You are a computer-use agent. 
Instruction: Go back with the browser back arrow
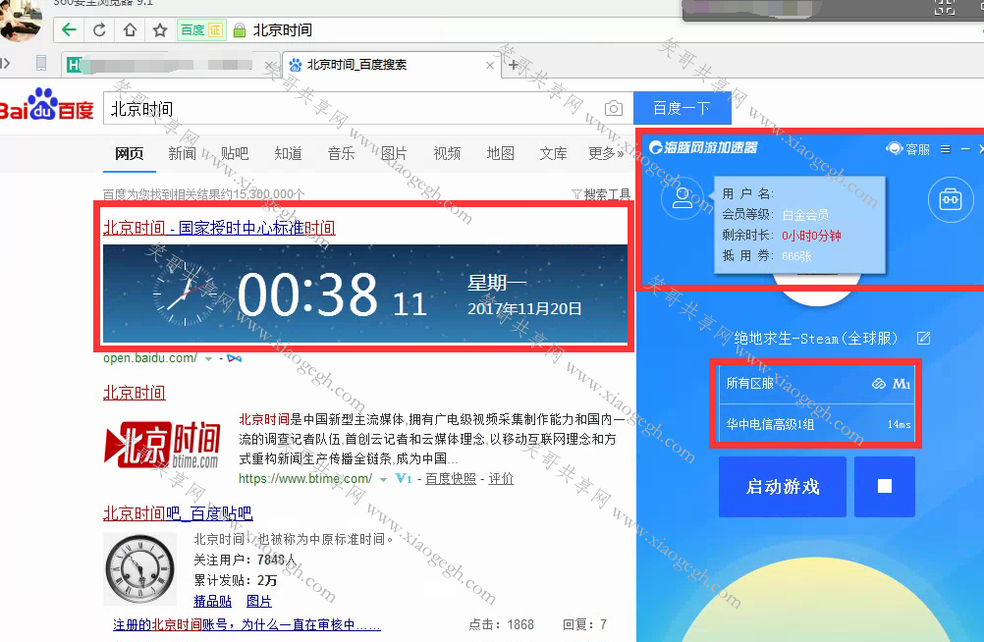click(x=69, y=29)
